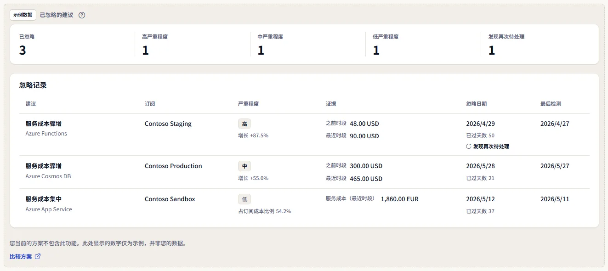Click the 2026/4/29 dismissal date

(481, 124)
